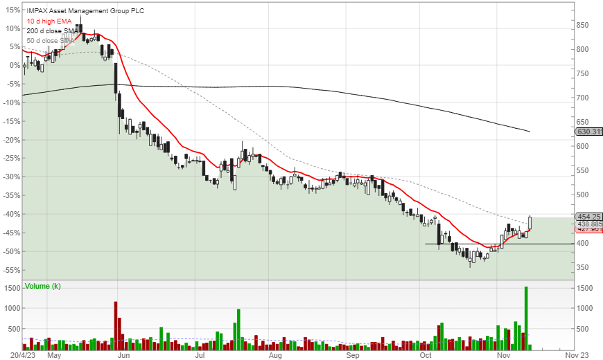
Task: Click the 600 price label on right axis
Action: 582,146
